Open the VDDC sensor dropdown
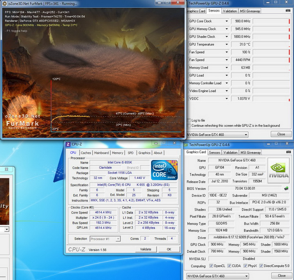 [x=227, y=99]
